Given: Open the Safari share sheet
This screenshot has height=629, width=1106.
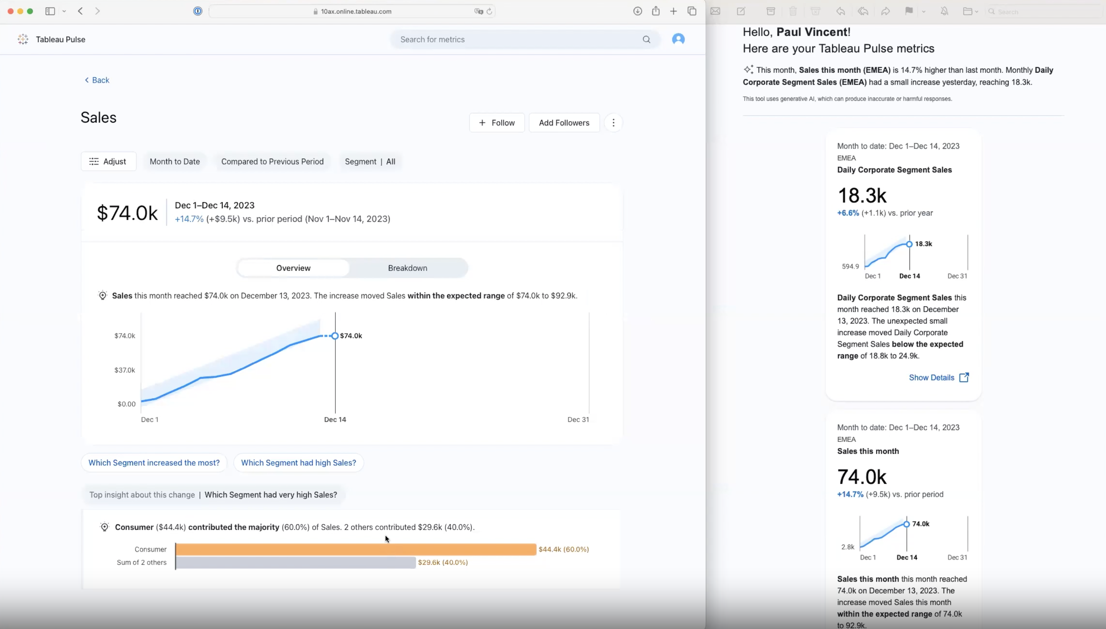Looking at the screenshot, I should tap(656, 11).
